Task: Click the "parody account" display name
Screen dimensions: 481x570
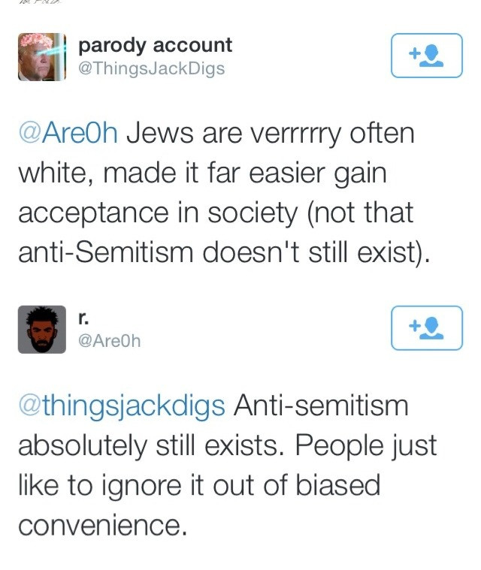Action: click(156, 45)
